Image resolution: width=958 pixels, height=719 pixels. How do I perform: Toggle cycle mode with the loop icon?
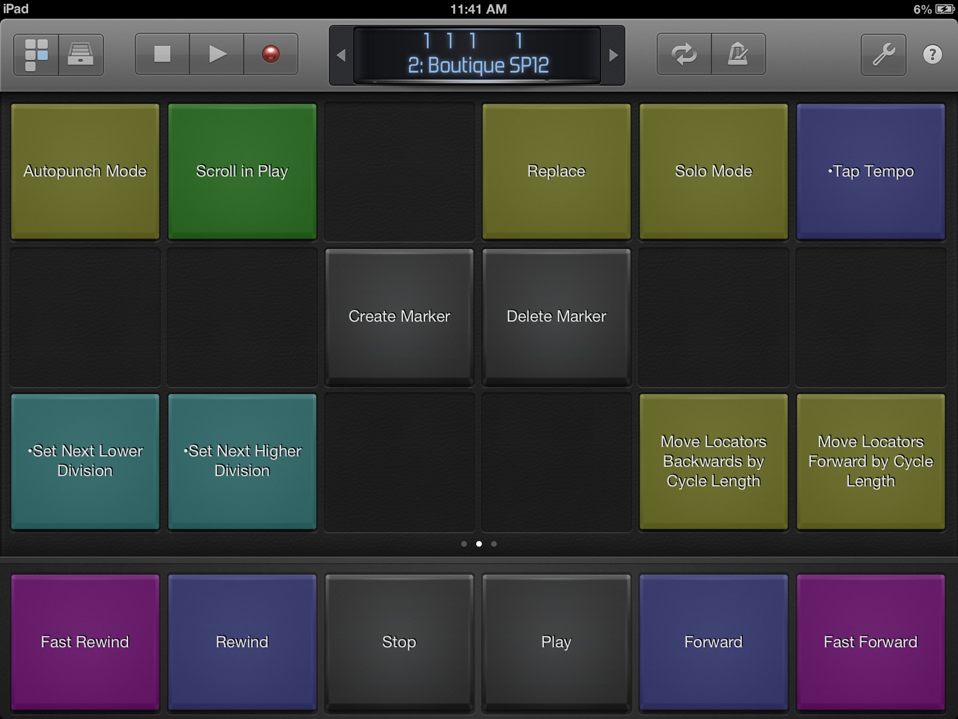pos(684,55)
